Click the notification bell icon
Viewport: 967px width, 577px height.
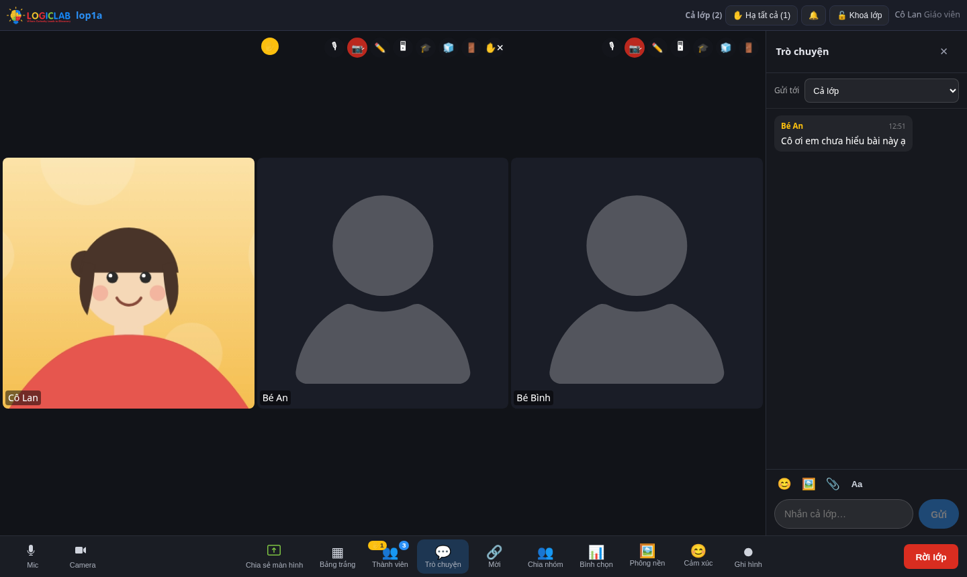tap(813, 15)
